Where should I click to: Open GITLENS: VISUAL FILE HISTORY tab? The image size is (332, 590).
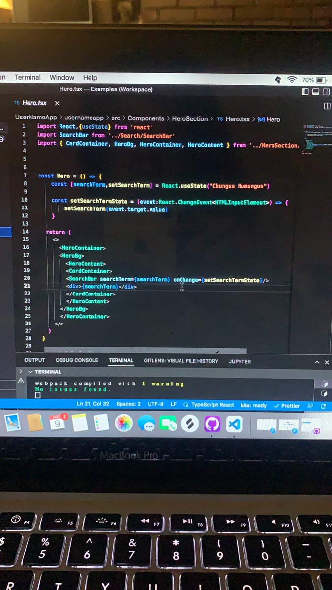click(x=181, y=361)
